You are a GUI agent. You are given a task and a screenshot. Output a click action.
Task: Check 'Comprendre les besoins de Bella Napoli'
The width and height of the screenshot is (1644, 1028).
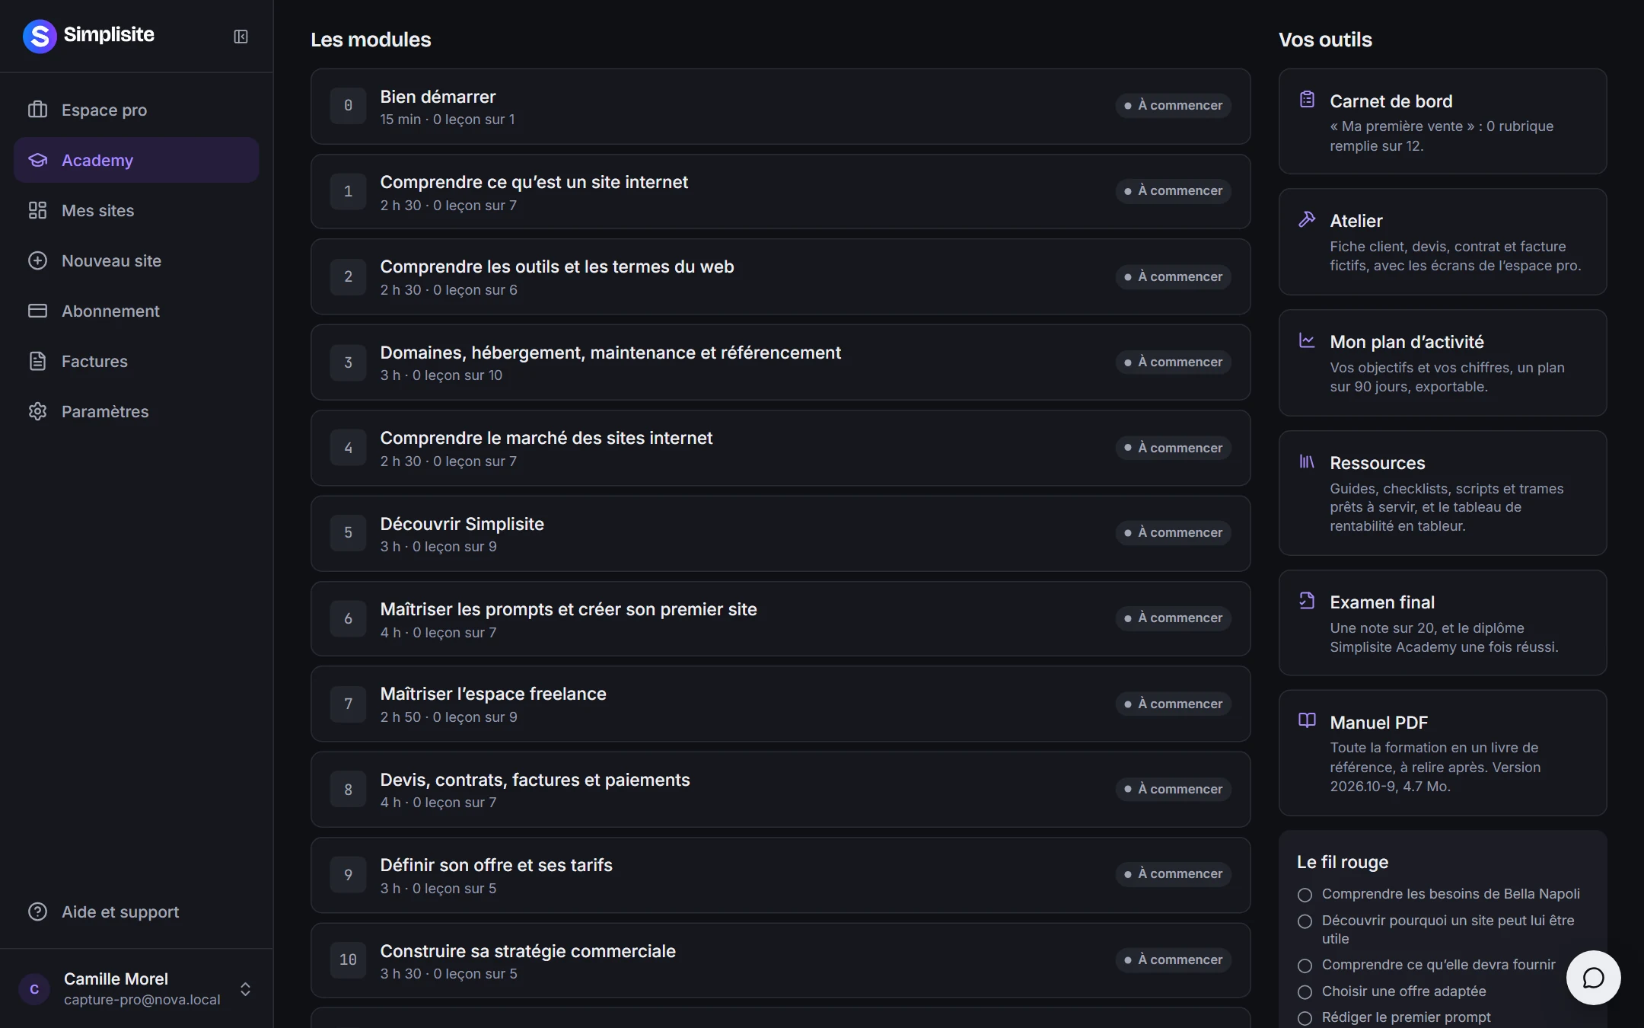[x=1305, y=895]
